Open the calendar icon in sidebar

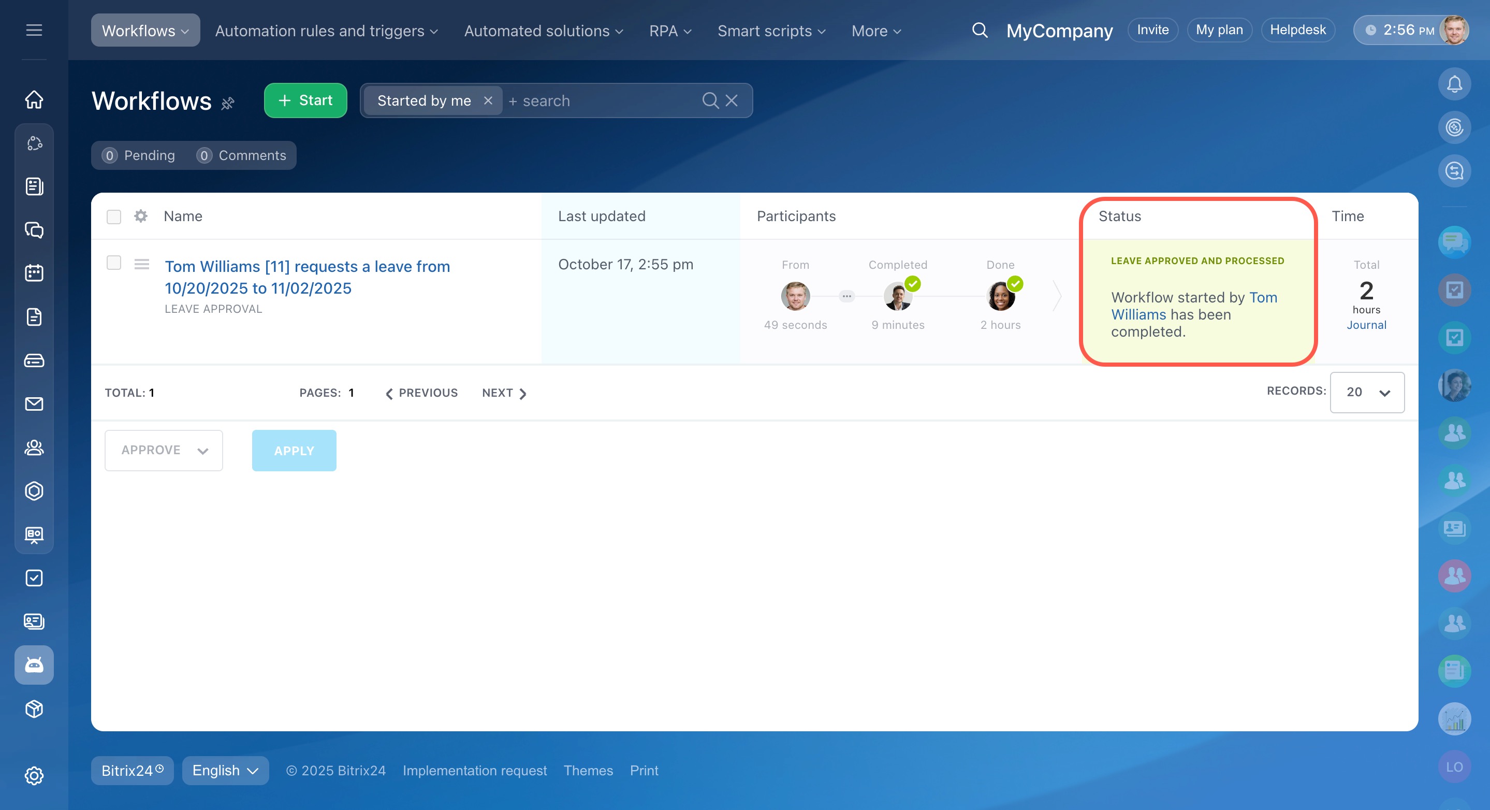tap(34, 273)
